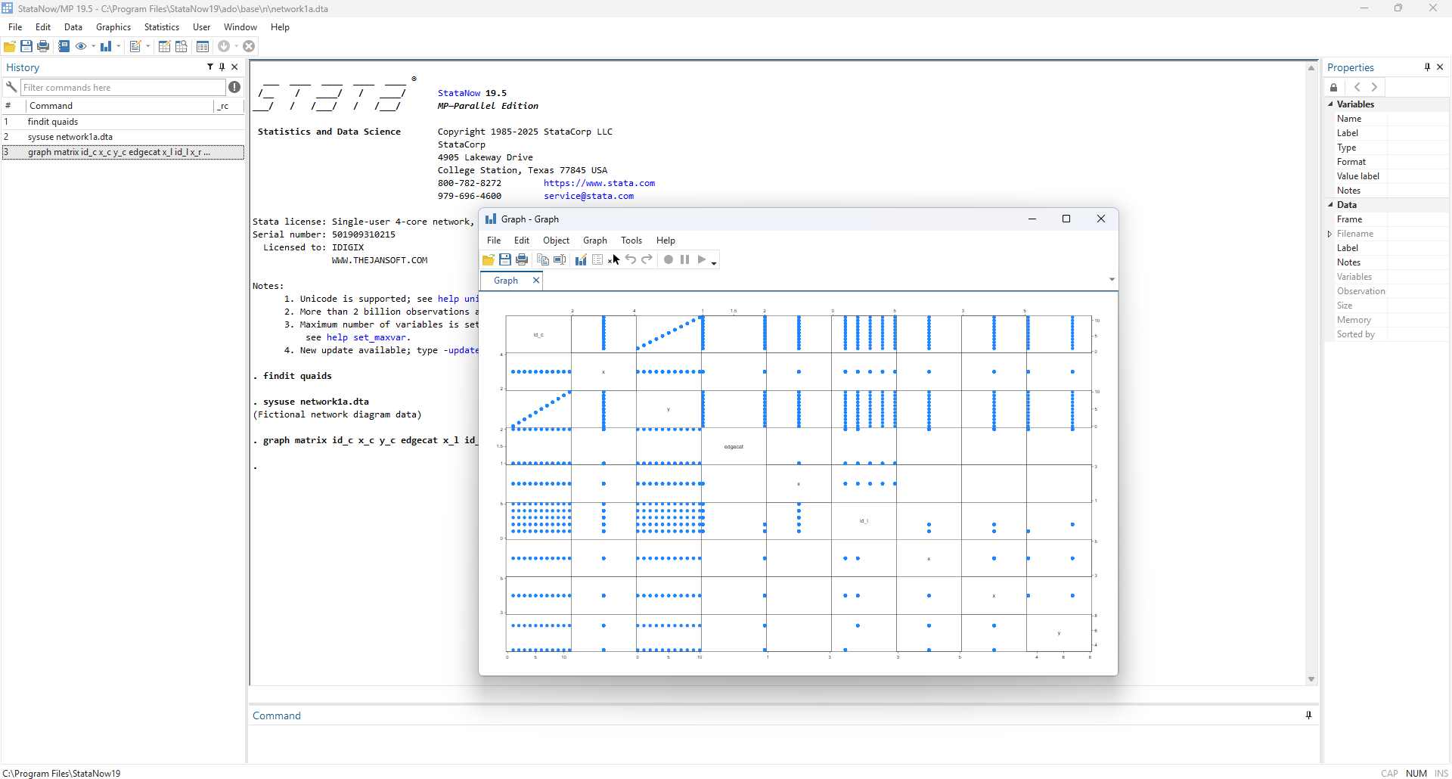This screenshot has height=779, width=1452.
Task: Click the Graph bar-chart icon in main toolbar
Action: pos(106,47)
